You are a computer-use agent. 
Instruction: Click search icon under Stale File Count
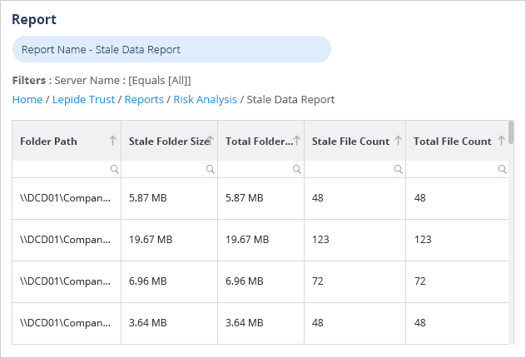pos(399,169)
